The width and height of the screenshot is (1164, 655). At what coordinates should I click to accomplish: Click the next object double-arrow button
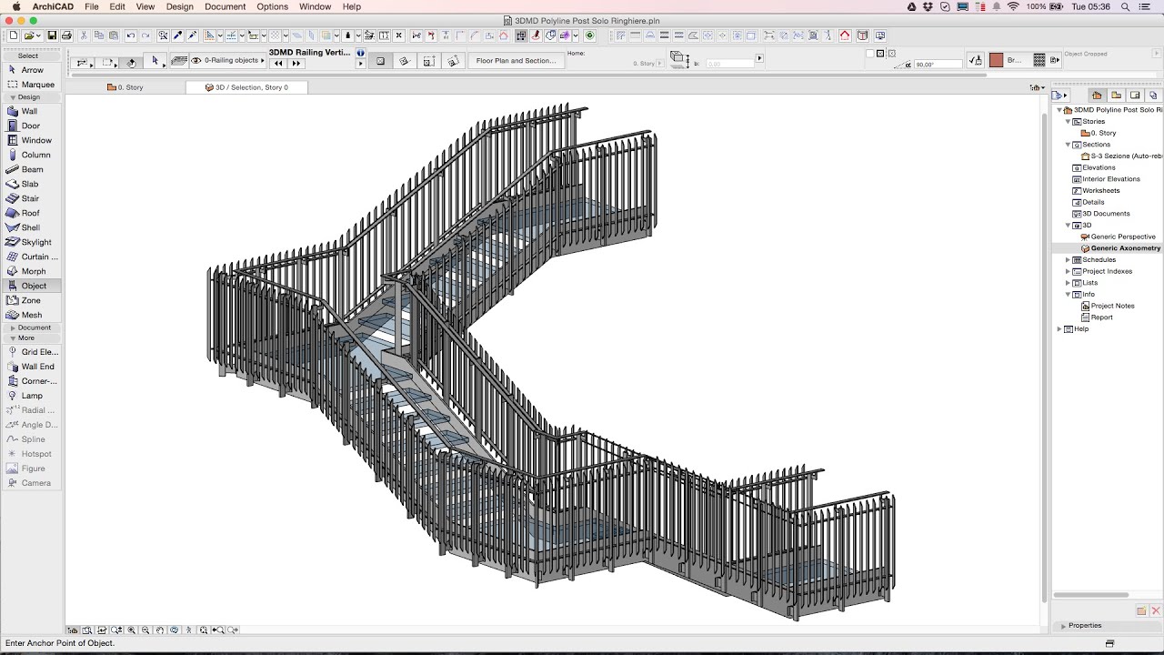tap(296, 64)
